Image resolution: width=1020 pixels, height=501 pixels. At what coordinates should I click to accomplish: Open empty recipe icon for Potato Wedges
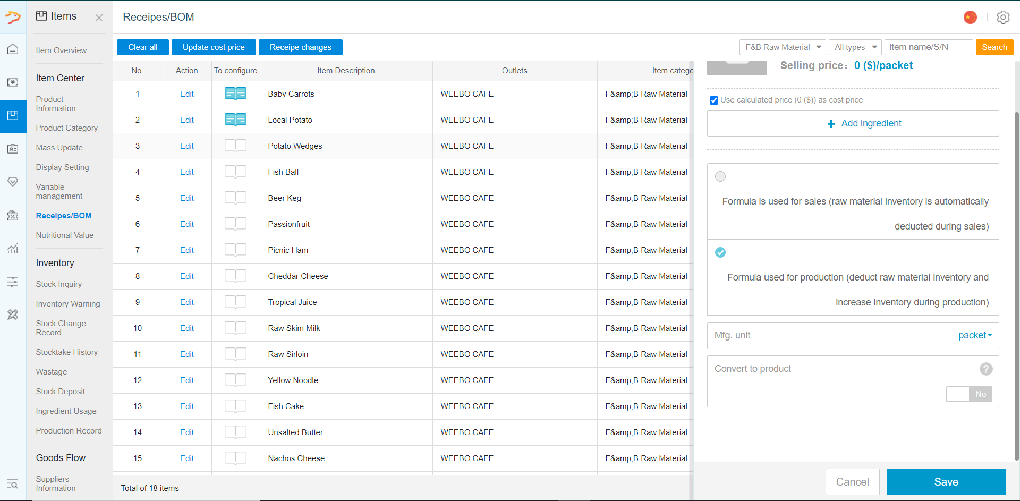[x=235, y=146]
